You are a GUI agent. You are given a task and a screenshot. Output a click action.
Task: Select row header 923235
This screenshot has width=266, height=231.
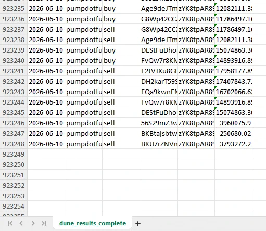pyautogui.click(x=14, y=8)
